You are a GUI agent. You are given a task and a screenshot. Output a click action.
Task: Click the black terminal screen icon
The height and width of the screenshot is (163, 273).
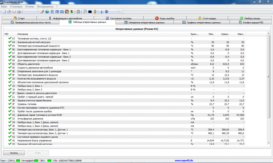tap(90, 11)
